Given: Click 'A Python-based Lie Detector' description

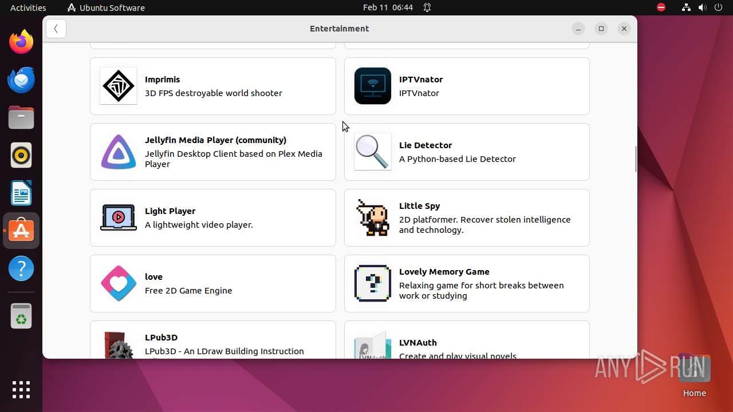Looking at the screenshot, I should [458, 159].
